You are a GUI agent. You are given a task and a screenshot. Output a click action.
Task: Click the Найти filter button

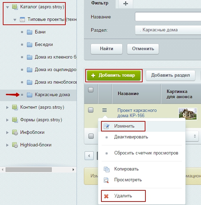(107, 49)
